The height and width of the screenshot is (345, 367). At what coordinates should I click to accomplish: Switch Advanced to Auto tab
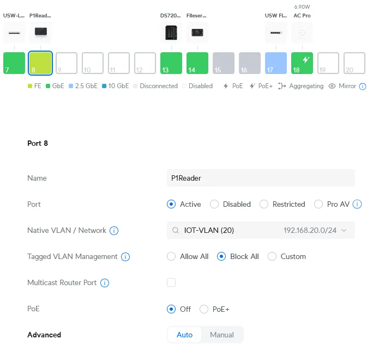pyautogui.click(x=185, y=335)
